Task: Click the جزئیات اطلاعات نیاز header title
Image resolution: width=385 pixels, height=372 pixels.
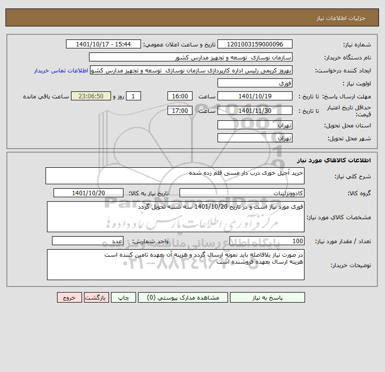Action: [x=341, y=18]
